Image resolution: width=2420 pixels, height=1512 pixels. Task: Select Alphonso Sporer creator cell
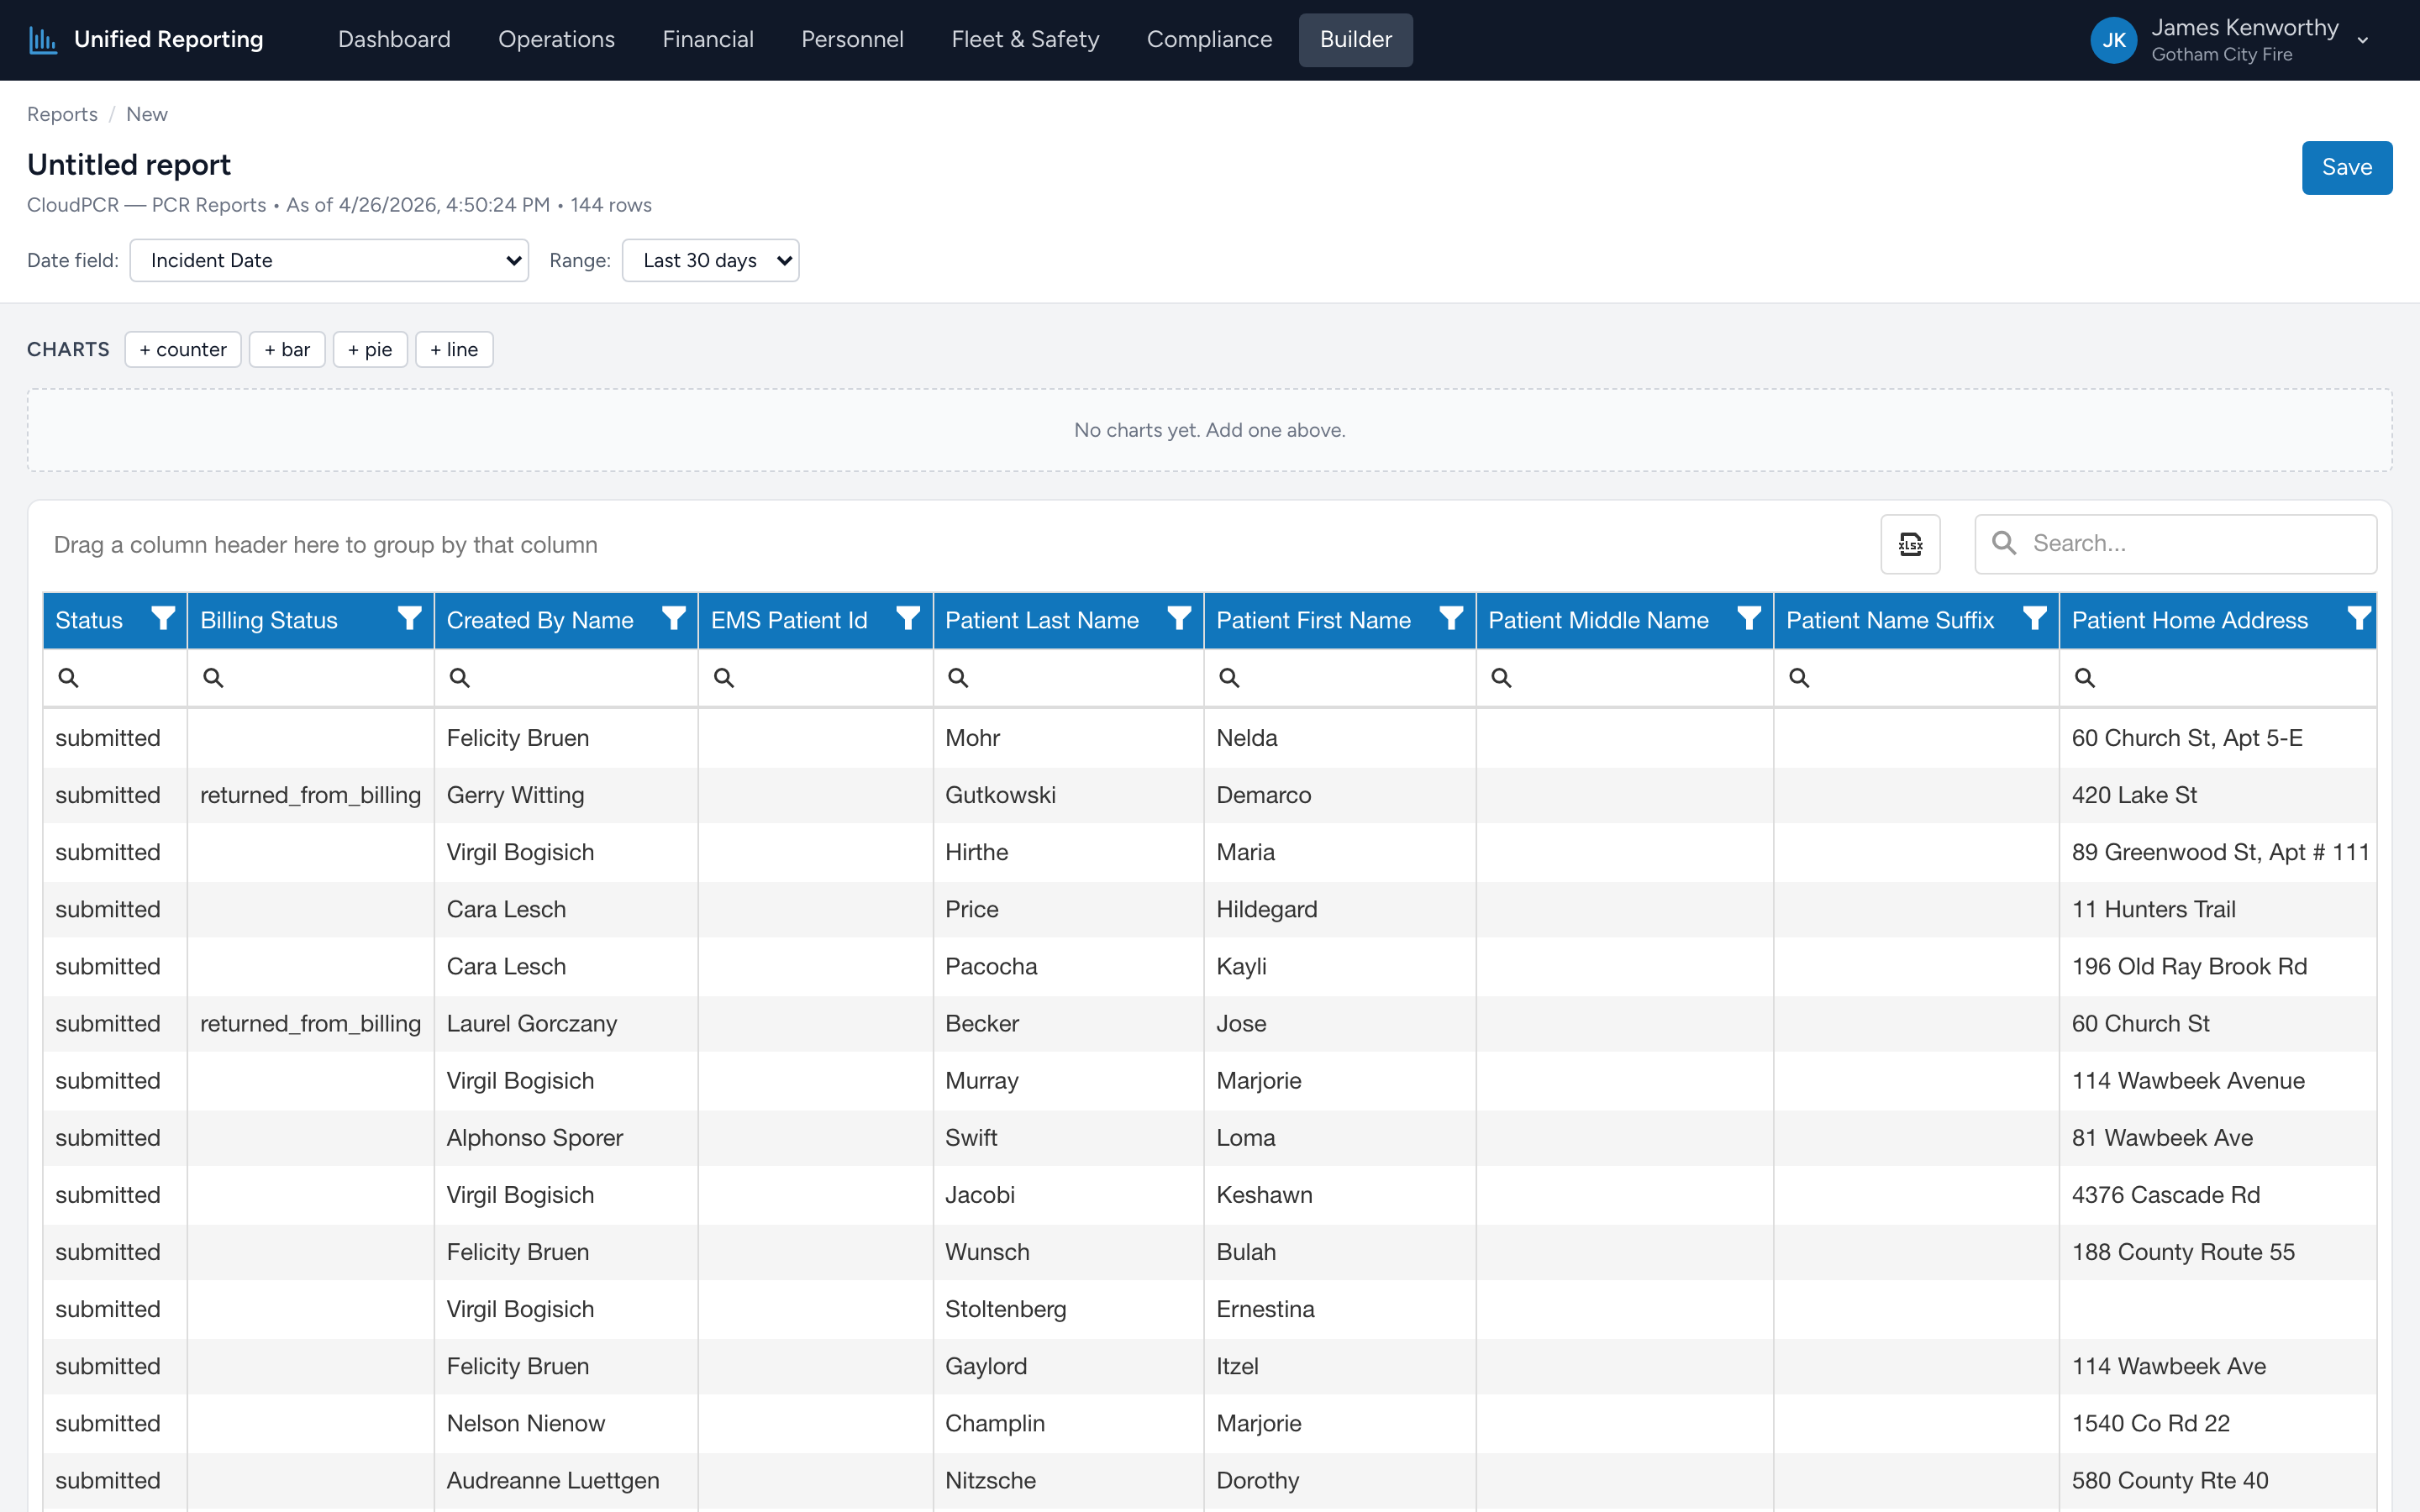pos(566,1137)
